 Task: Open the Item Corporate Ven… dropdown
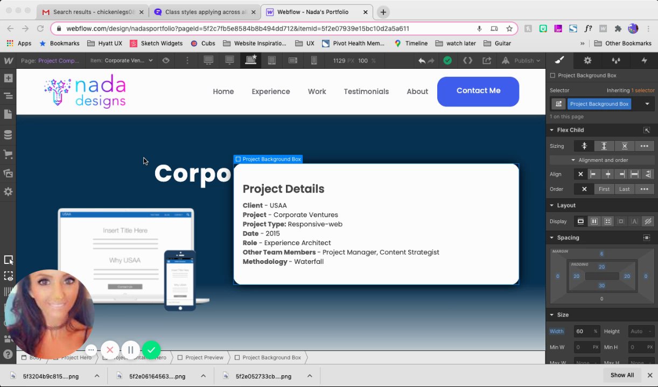122,61
